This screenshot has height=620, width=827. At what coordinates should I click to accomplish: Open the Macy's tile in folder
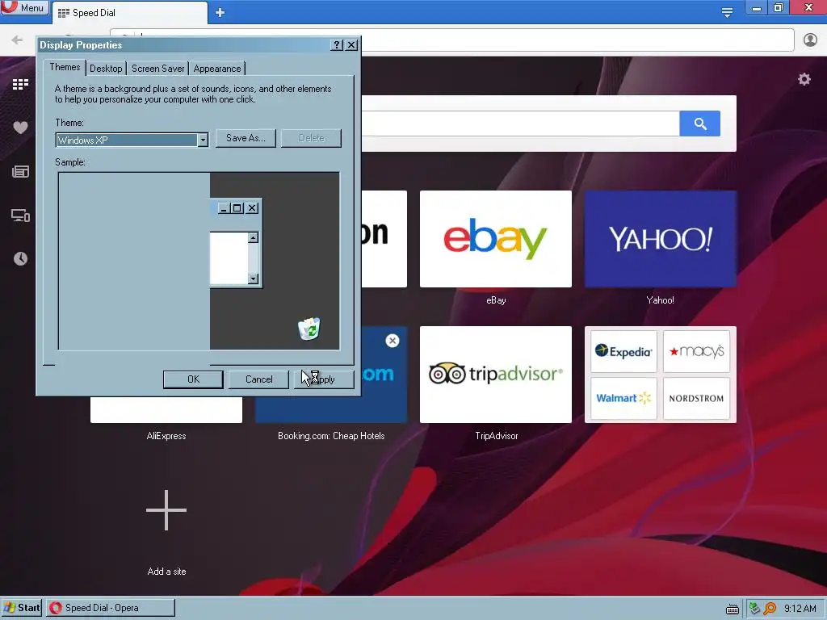[x=696, y=351]
